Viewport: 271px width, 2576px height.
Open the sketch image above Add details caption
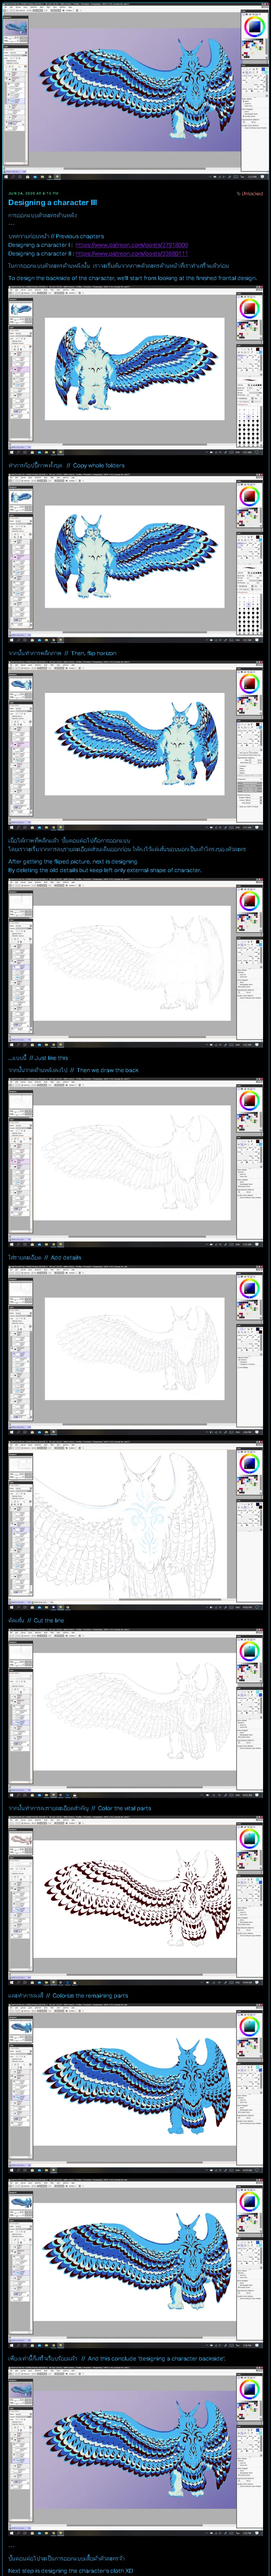(x=135, y=1163)
